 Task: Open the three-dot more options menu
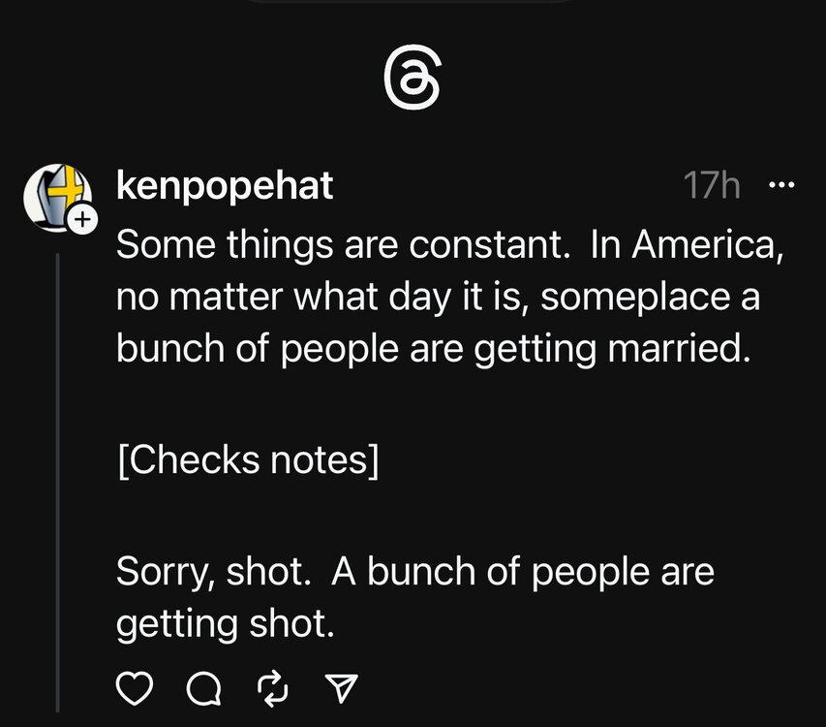780,185
